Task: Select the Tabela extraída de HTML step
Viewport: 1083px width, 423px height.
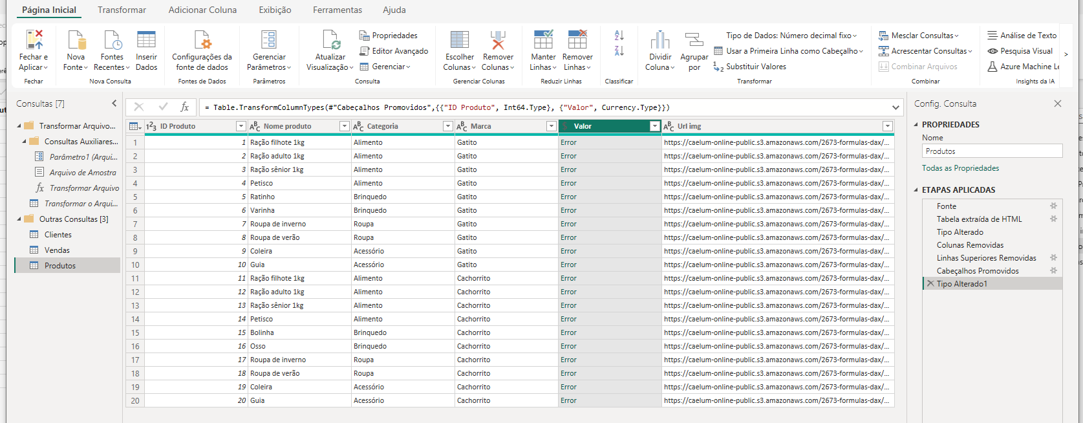Action: click(979, 219)
